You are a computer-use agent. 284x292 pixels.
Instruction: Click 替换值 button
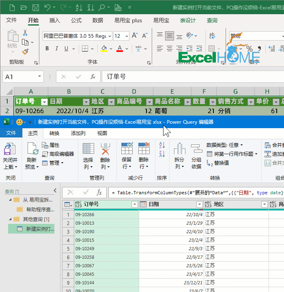(217, 163)
